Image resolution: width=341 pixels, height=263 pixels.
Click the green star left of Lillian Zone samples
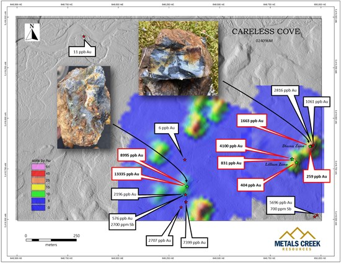pyautogui.click(x=292, y=159)
